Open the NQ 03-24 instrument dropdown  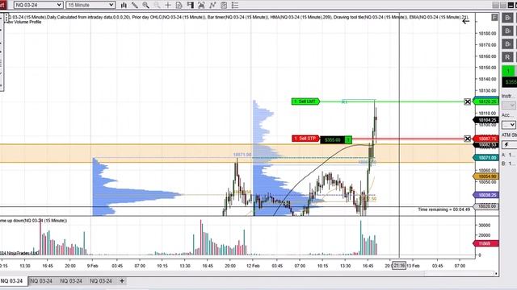click(x=38, y=5)
